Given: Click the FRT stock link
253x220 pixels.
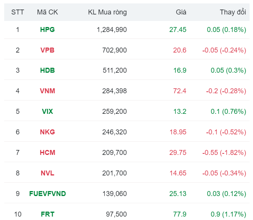Looking at the screenshot, I should pos(47,214).
